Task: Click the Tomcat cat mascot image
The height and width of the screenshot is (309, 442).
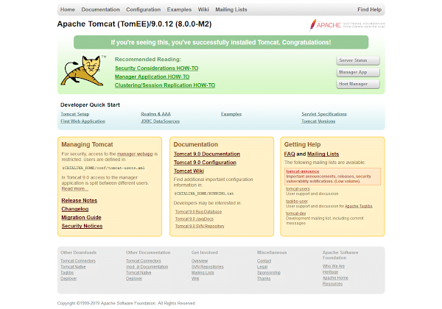Action: click(x=82, y=71)
